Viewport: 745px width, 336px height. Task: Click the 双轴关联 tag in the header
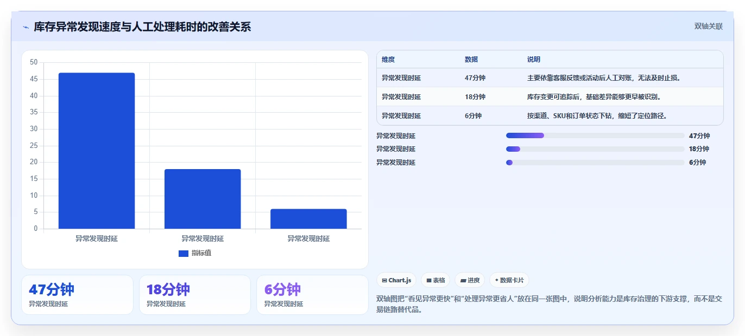[x=709, y=26]
